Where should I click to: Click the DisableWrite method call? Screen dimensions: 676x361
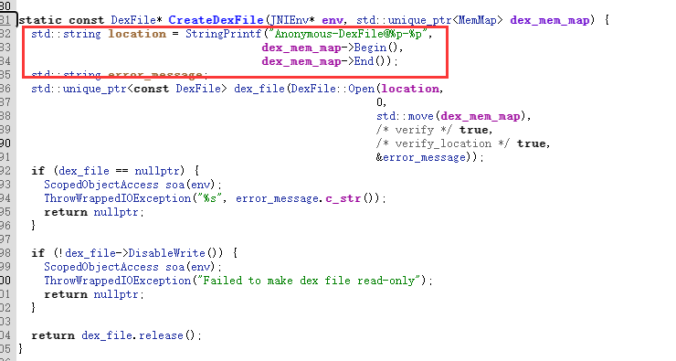point(166,253)
